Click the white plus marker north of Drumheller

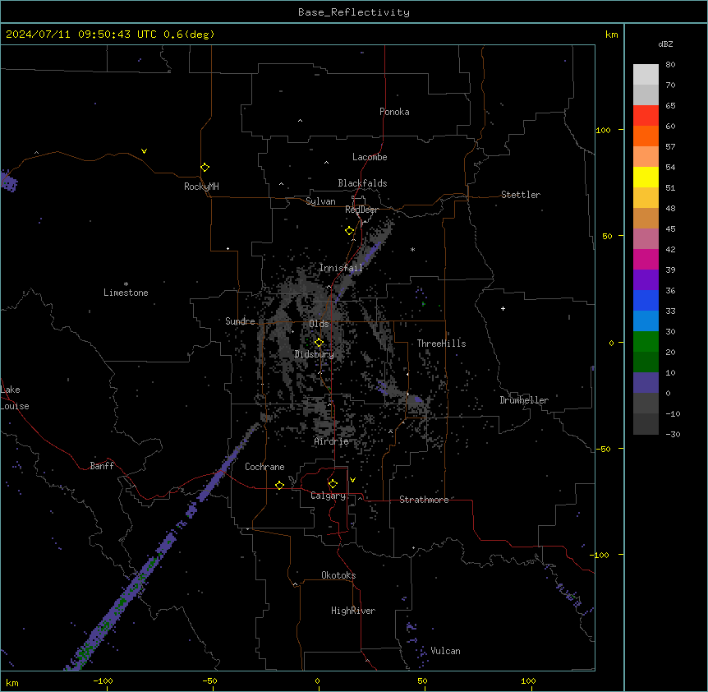coord(503,308)
